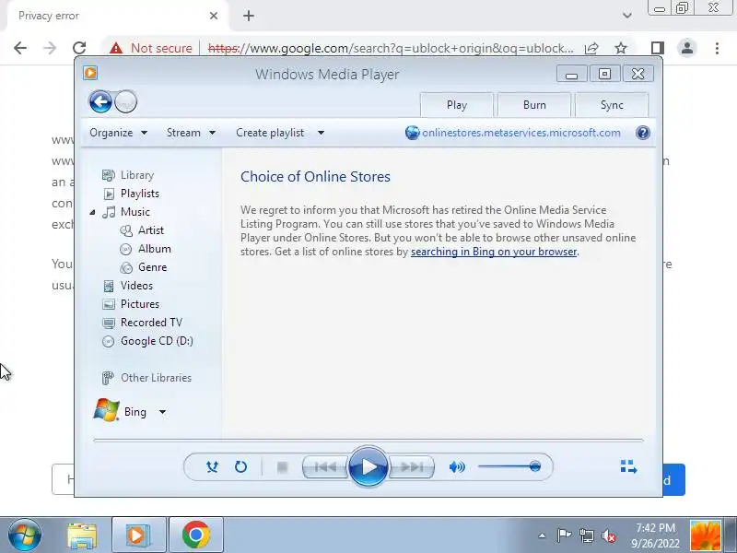
Task: Click the Stop playback button
Action: click(282, 467)
